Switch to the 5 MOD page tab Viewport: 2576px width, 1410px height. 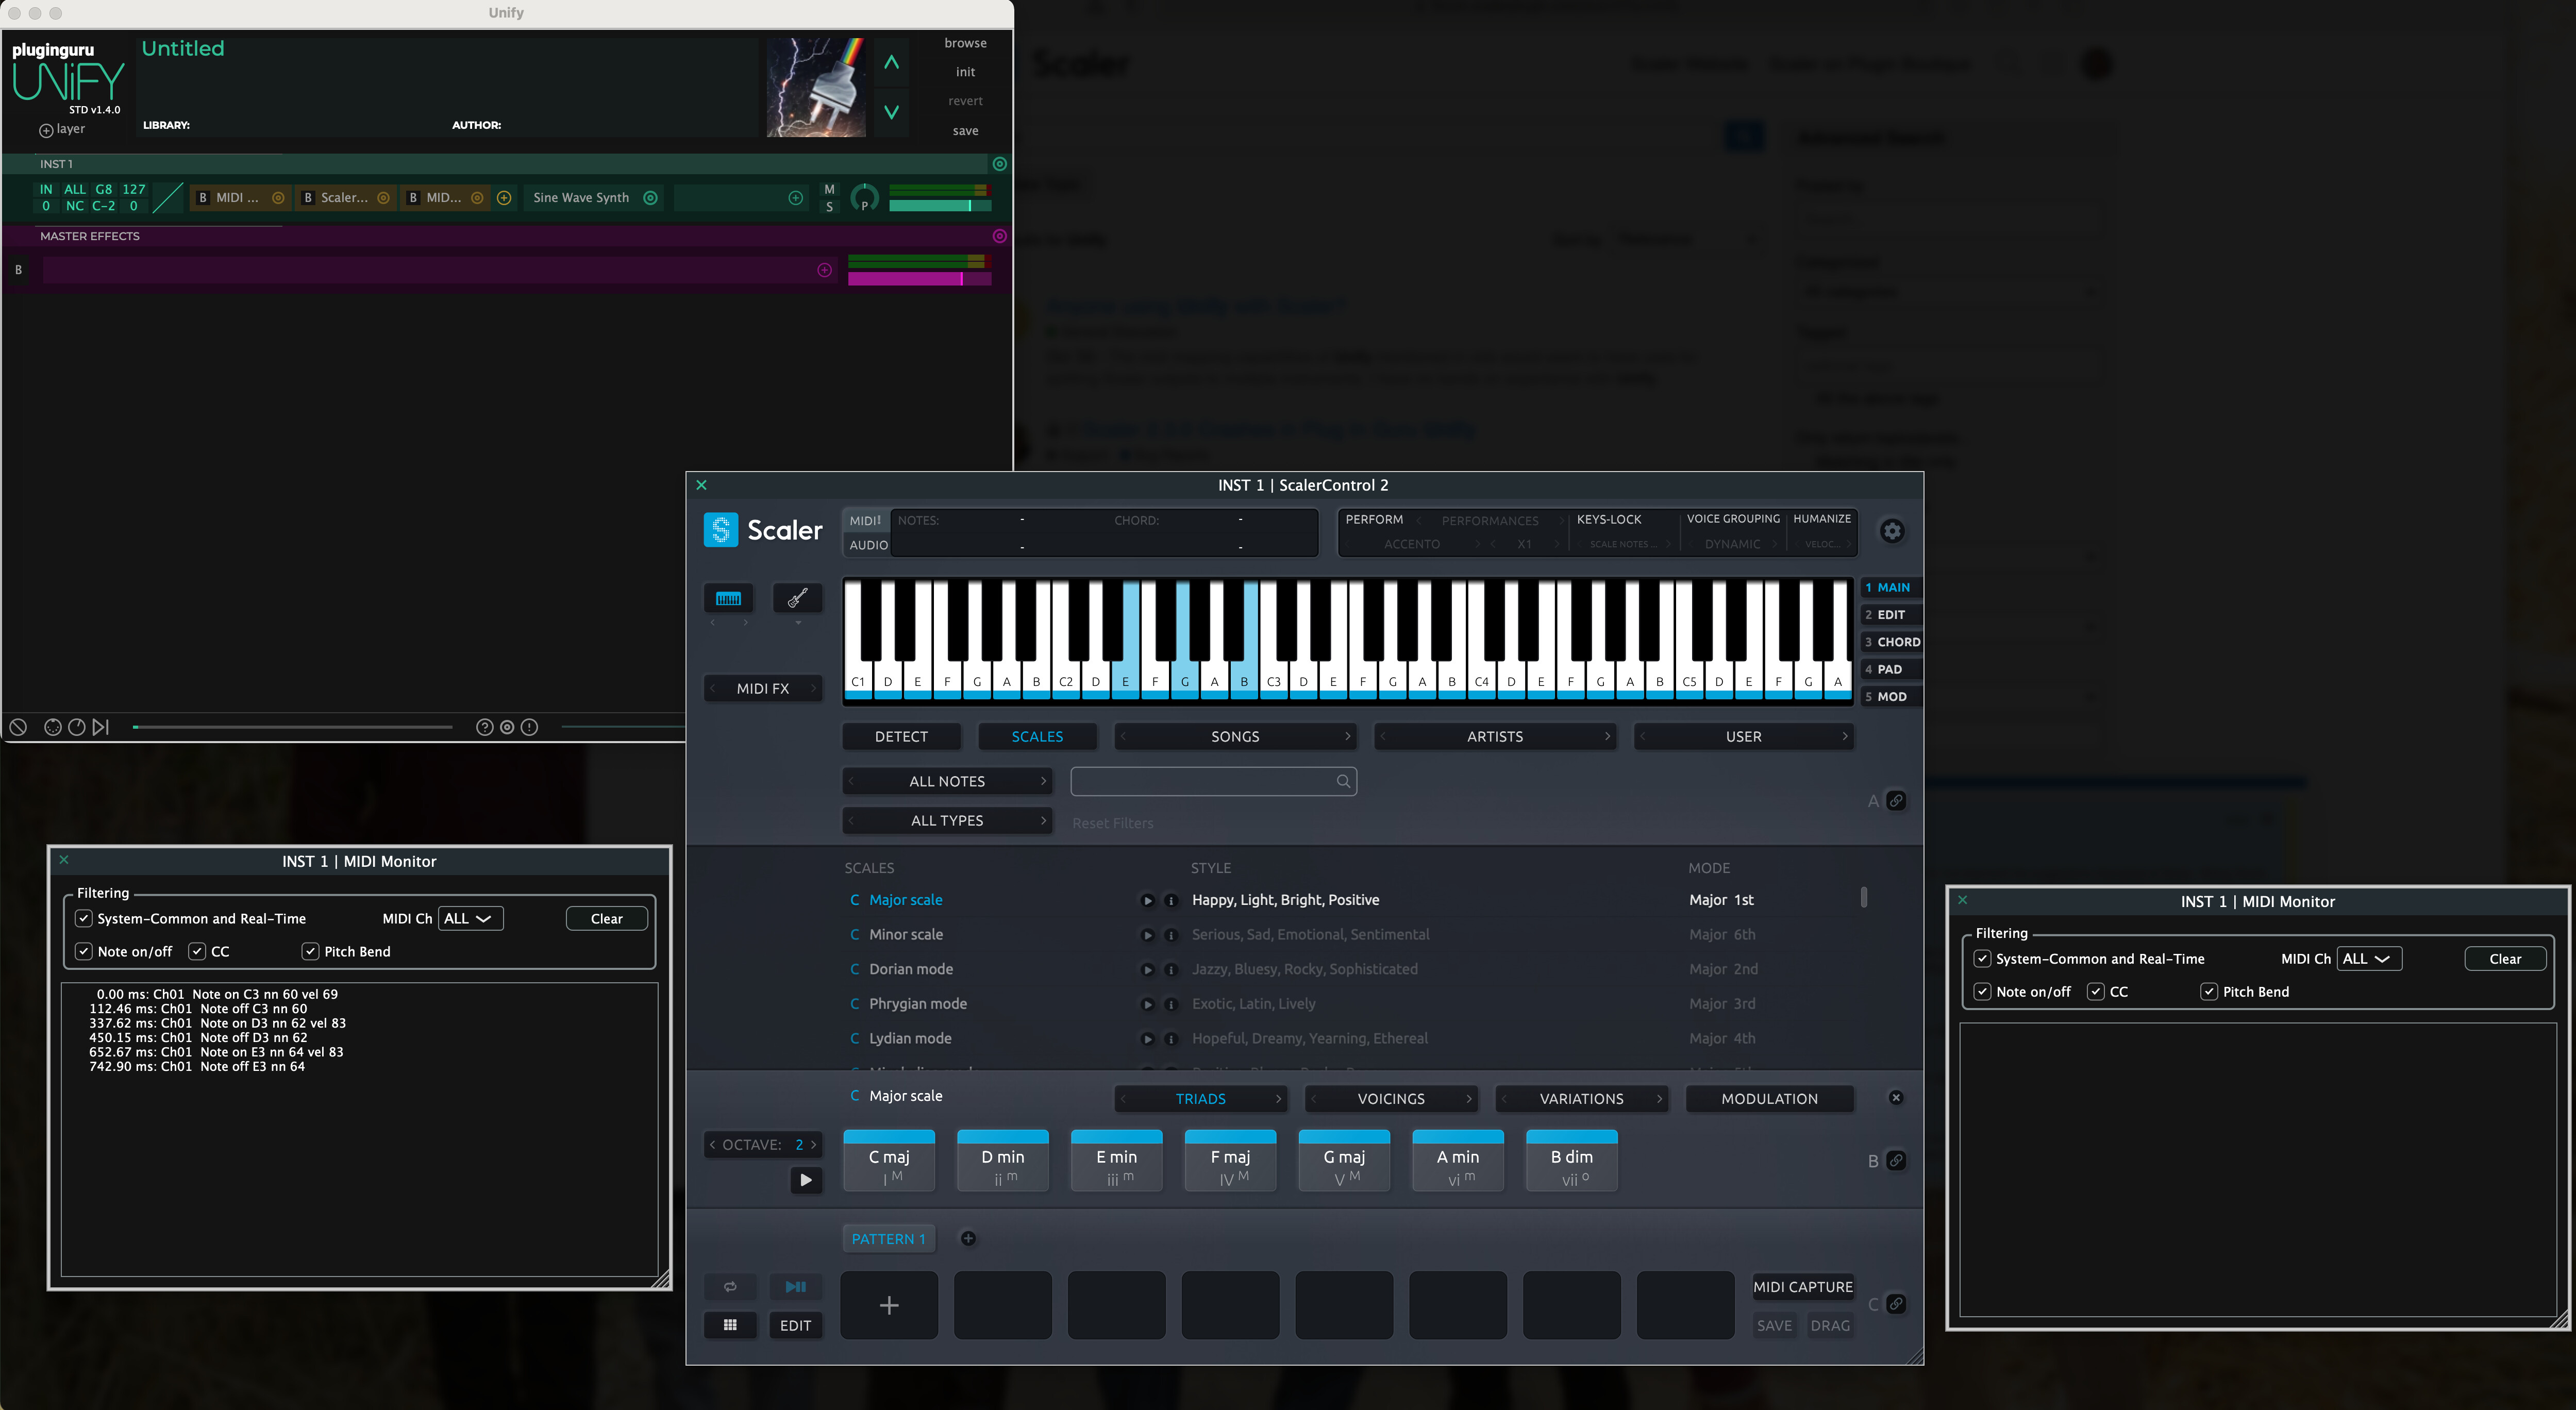click(x=1890, y=696)
